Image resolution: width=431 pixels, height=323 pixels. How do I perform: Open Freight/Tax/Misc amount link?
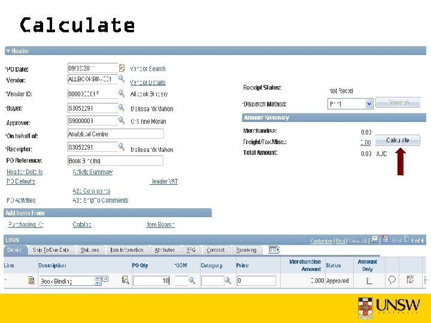click(x=366, y=142)
